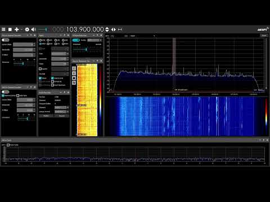Click the left/right center tuning arrows icon
The image size is (270, 202).
point(114,29)
